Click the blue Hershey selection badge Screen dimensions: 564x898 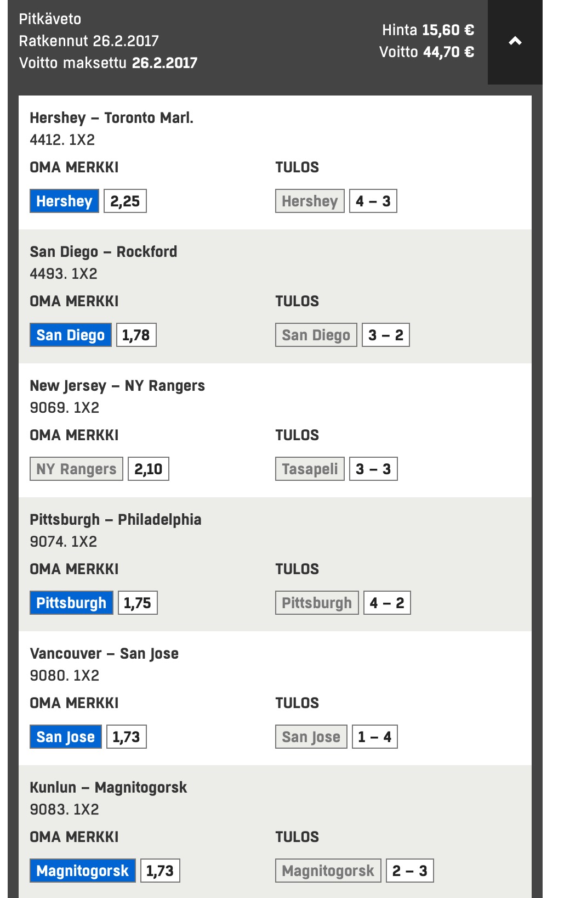64,201
